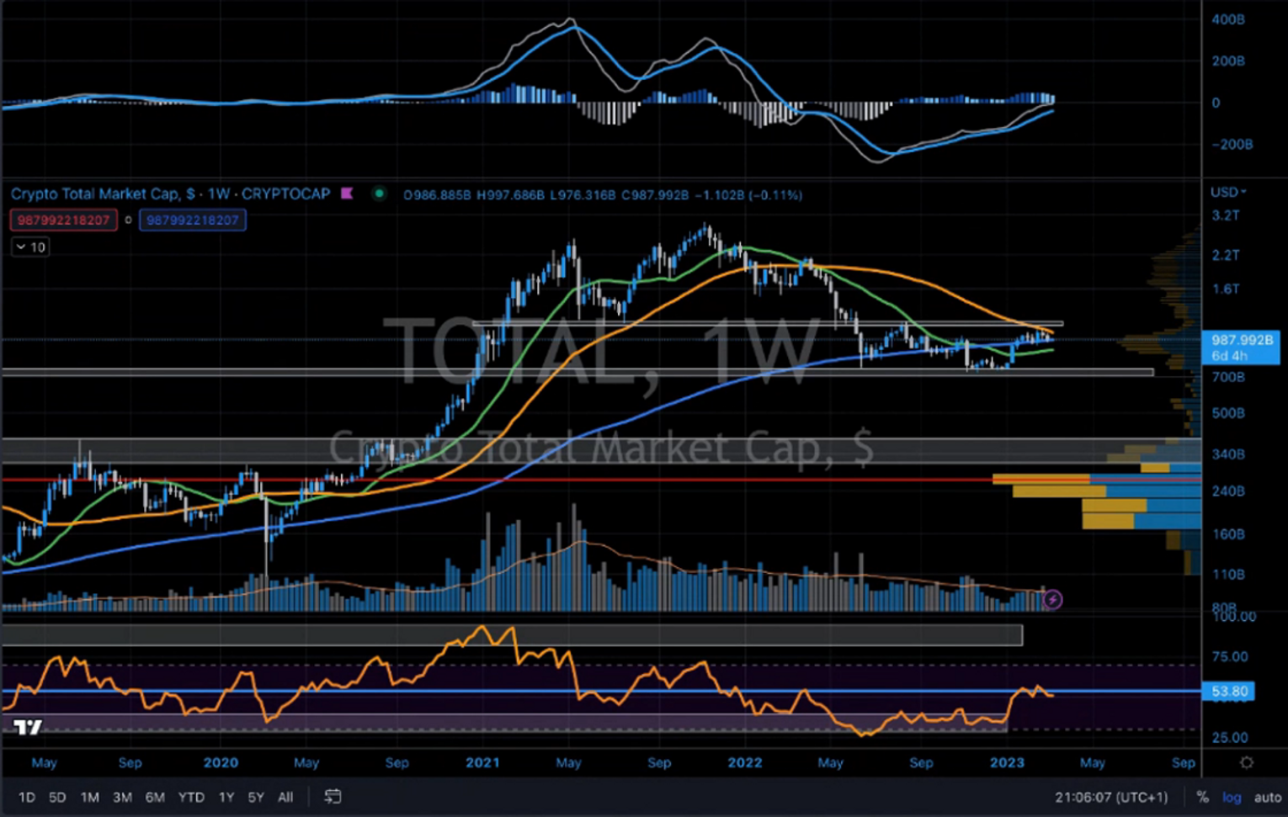The image size is (1288, 817).
Task: Open the go-to-date calendar icon
Action: [x=333, y=796]
